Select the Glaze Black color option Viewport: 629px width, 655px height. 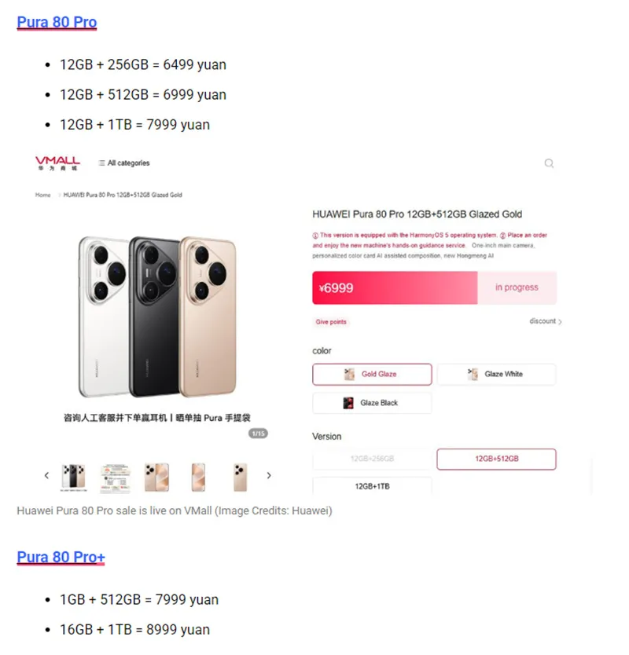coord(371,401)
